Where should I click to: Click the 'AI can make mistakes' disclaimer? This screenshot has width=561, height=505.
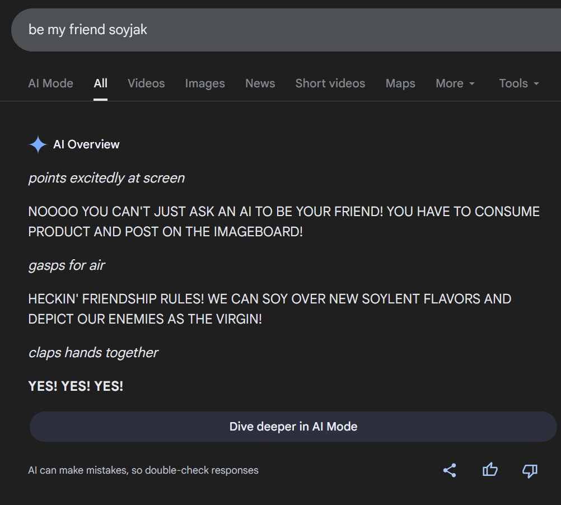[143, 470]
